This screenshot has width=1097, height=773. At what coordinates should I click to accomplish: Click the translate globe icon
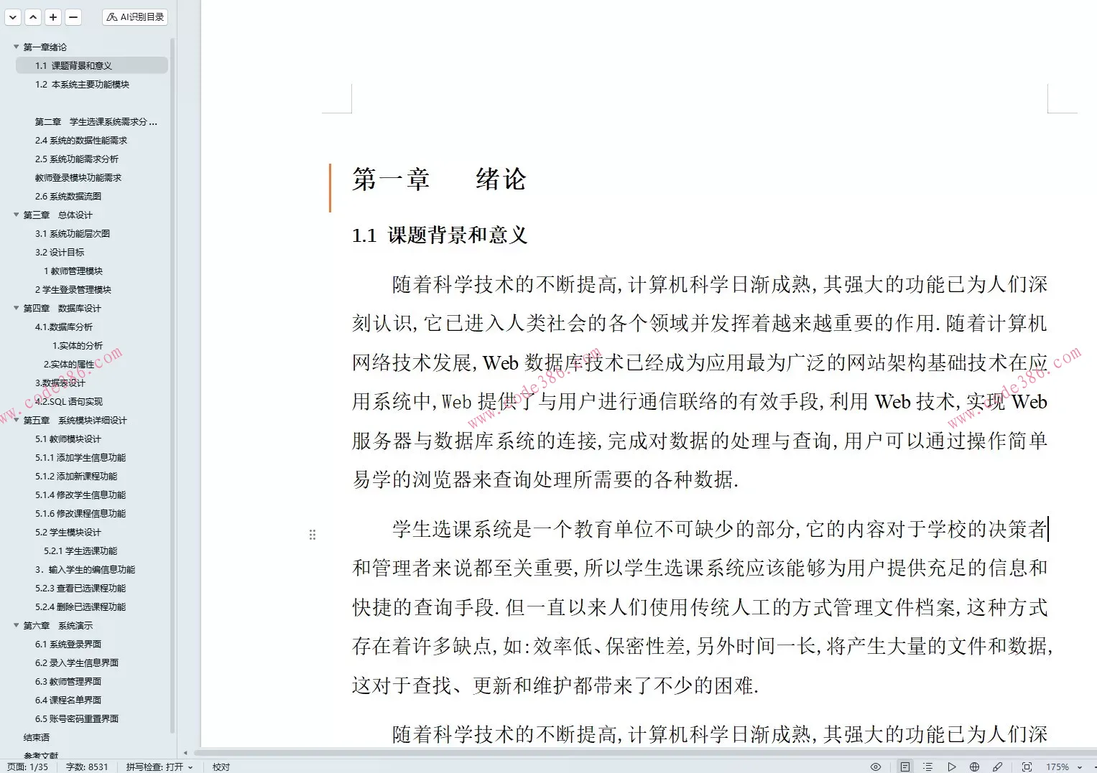pyautogui.click(x=974, y=766)
